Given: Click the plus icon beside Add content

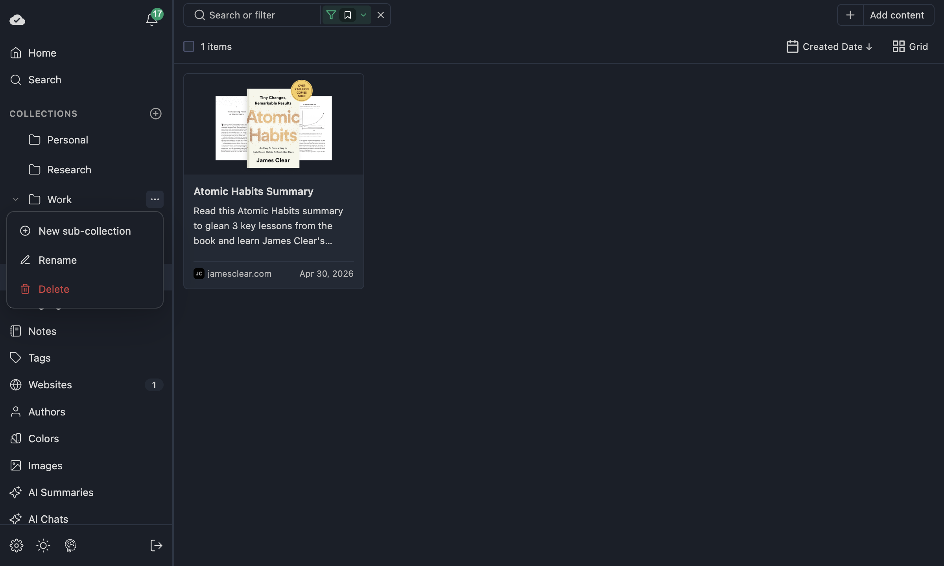Looking at the screenshot, I should pos(850,15).
